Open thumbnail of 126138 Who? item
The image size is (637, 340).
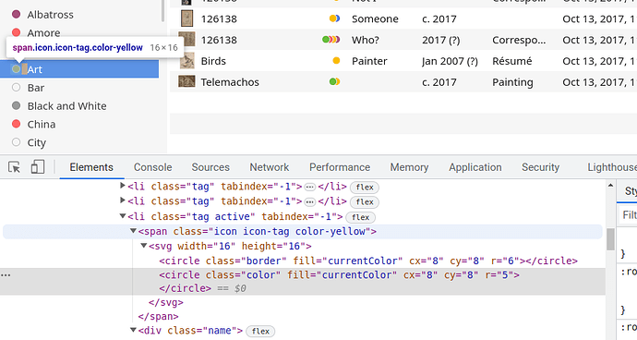pos(186,40)
